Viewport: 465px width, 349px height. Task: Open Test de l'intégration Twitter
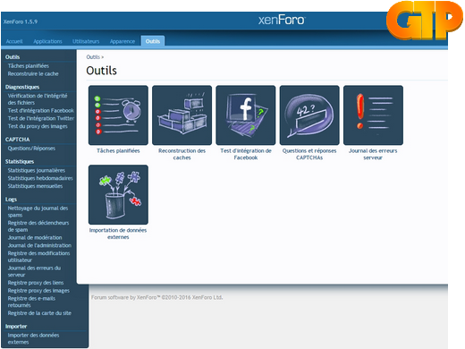(x=41, y=118)
